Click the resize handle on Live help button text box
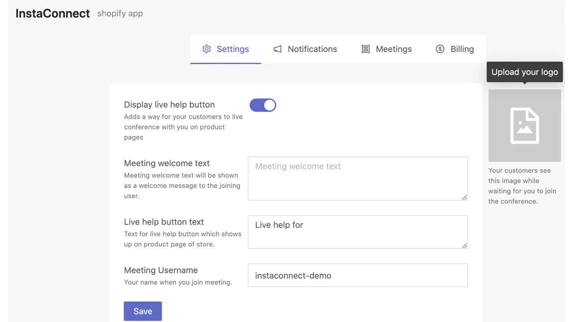Image resolution: width=573 pixels, height=322 pixels. (x=464, y=246)
